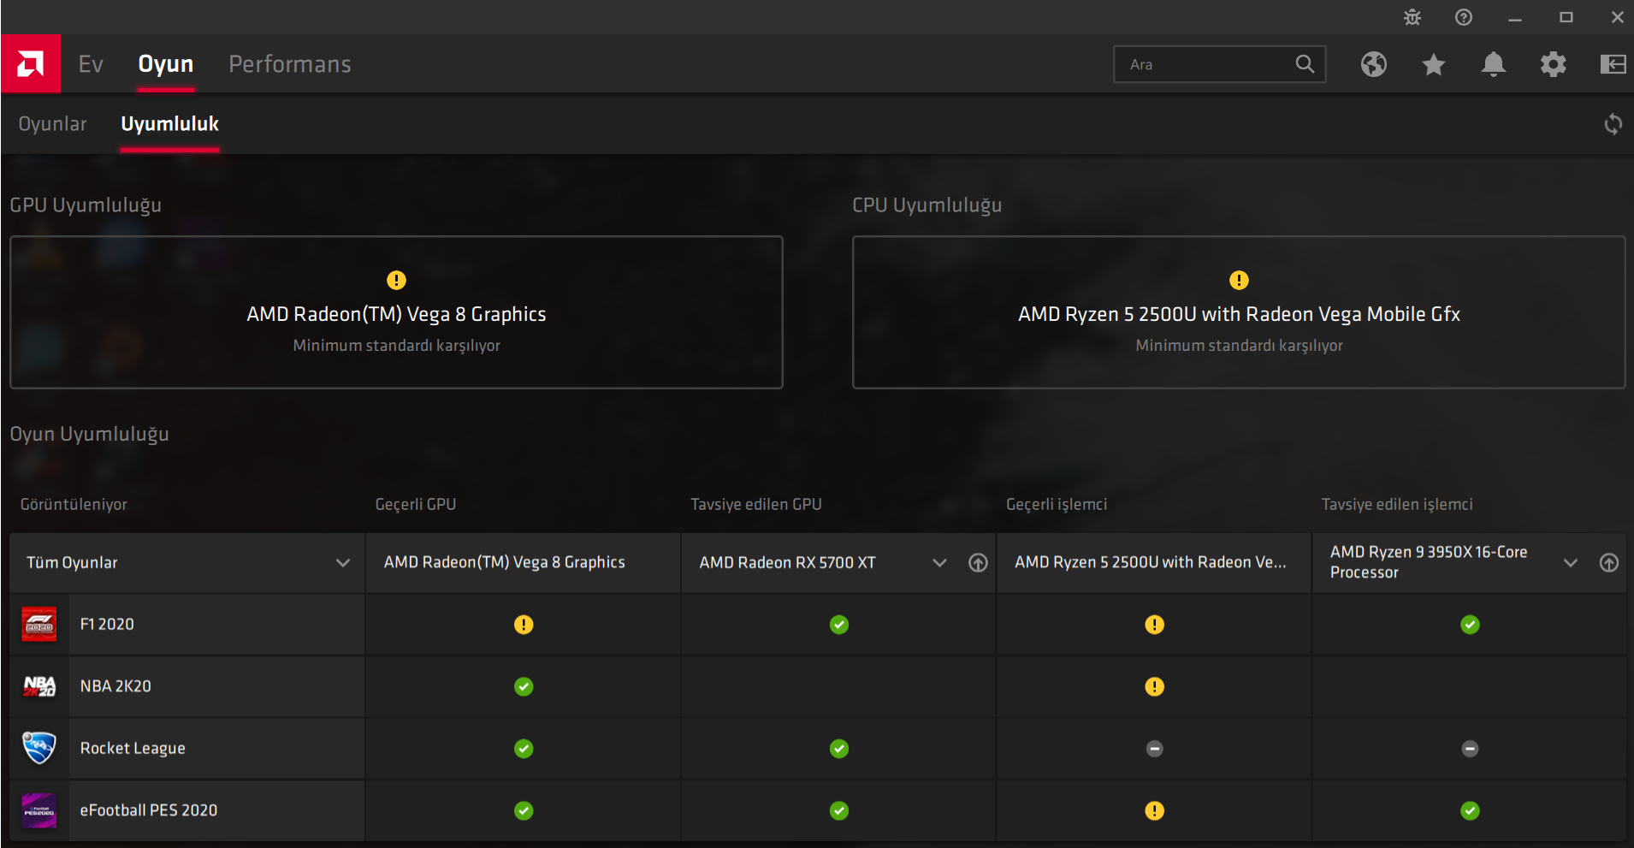
Task: Open notifications bell icon
Action: (1494, 64)
